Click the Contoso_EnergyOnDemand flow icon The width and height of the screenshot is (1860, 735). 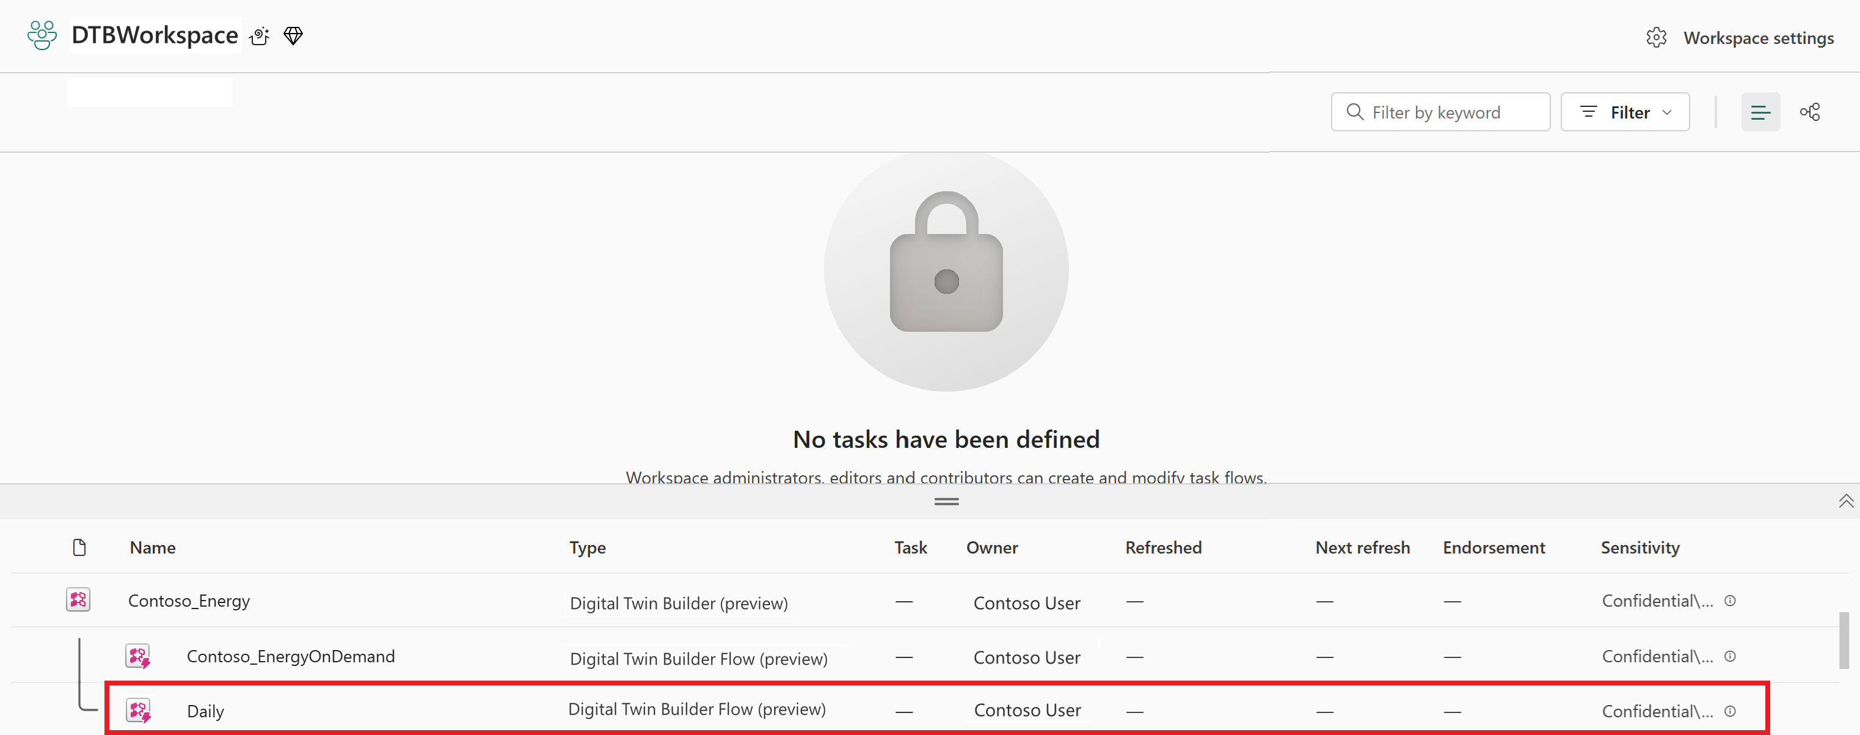139,656
